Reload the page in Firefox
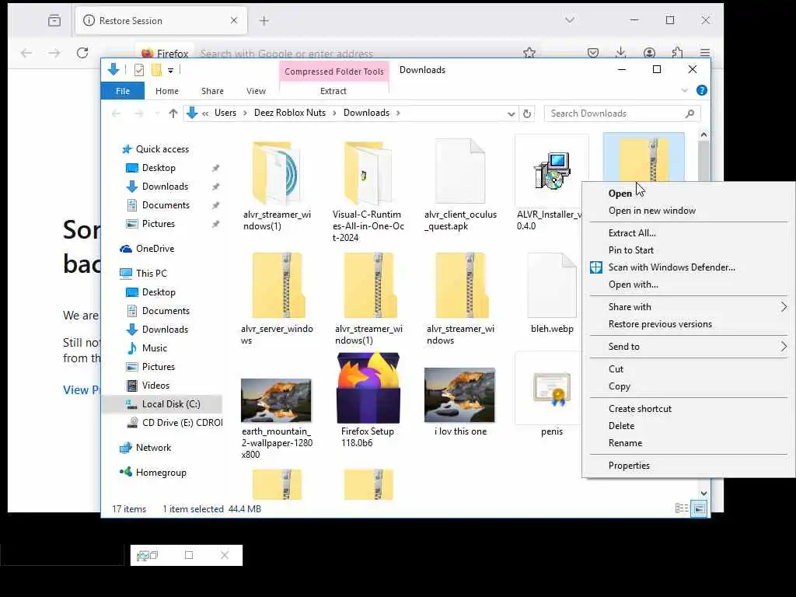 pos(82,53)
